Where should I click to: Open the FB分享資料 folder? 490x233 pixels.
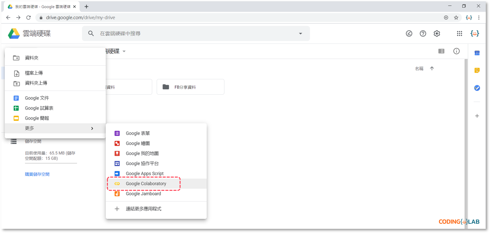191,87
